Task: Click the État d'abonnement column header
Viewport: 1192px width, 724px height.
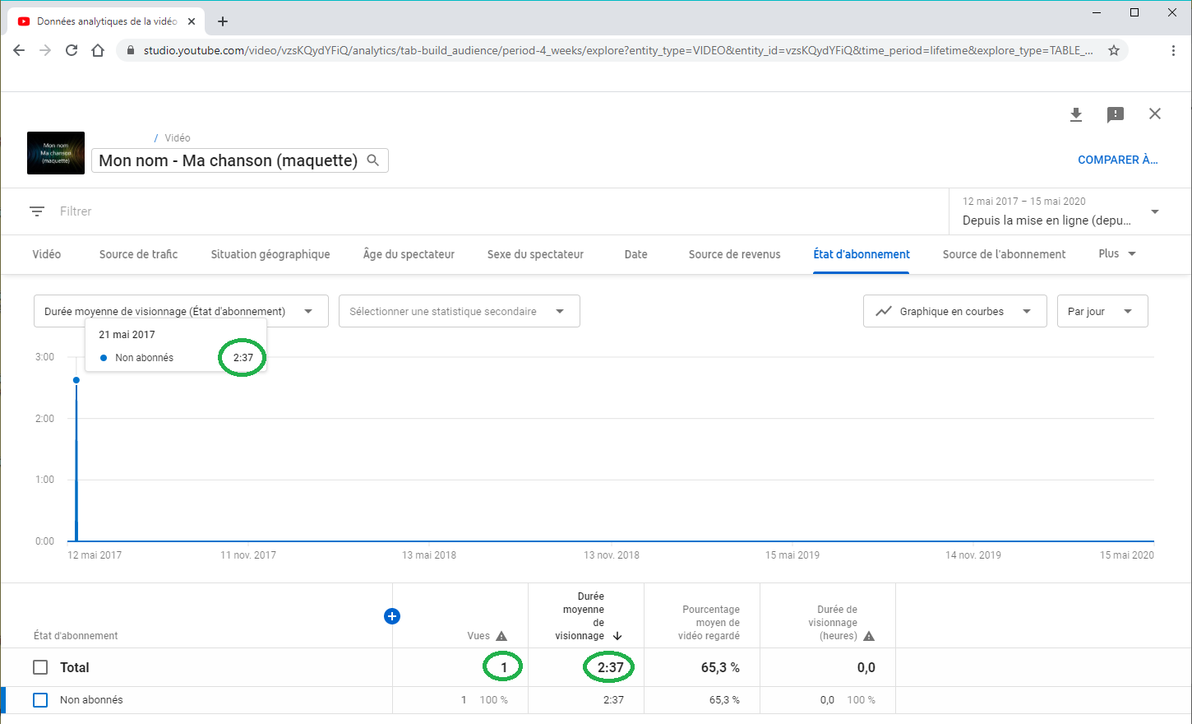Action: pos(76,636)
